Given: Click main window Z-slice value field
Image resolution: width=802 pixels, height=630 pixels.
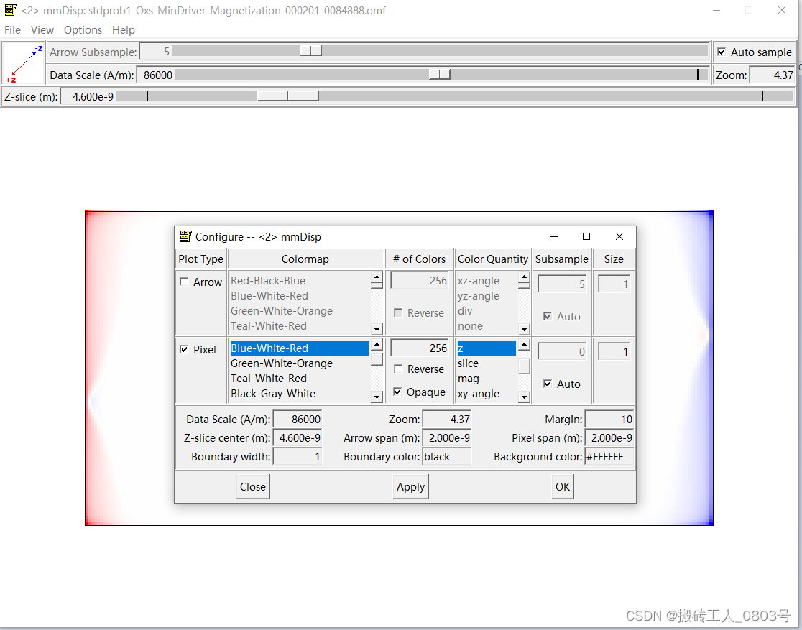Looking at the screenshot, I should (x=88, y=97).
